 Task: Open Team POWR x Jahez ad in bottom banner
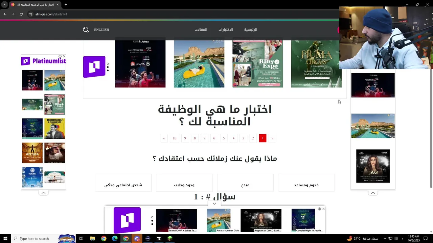[x=176, y=220]
